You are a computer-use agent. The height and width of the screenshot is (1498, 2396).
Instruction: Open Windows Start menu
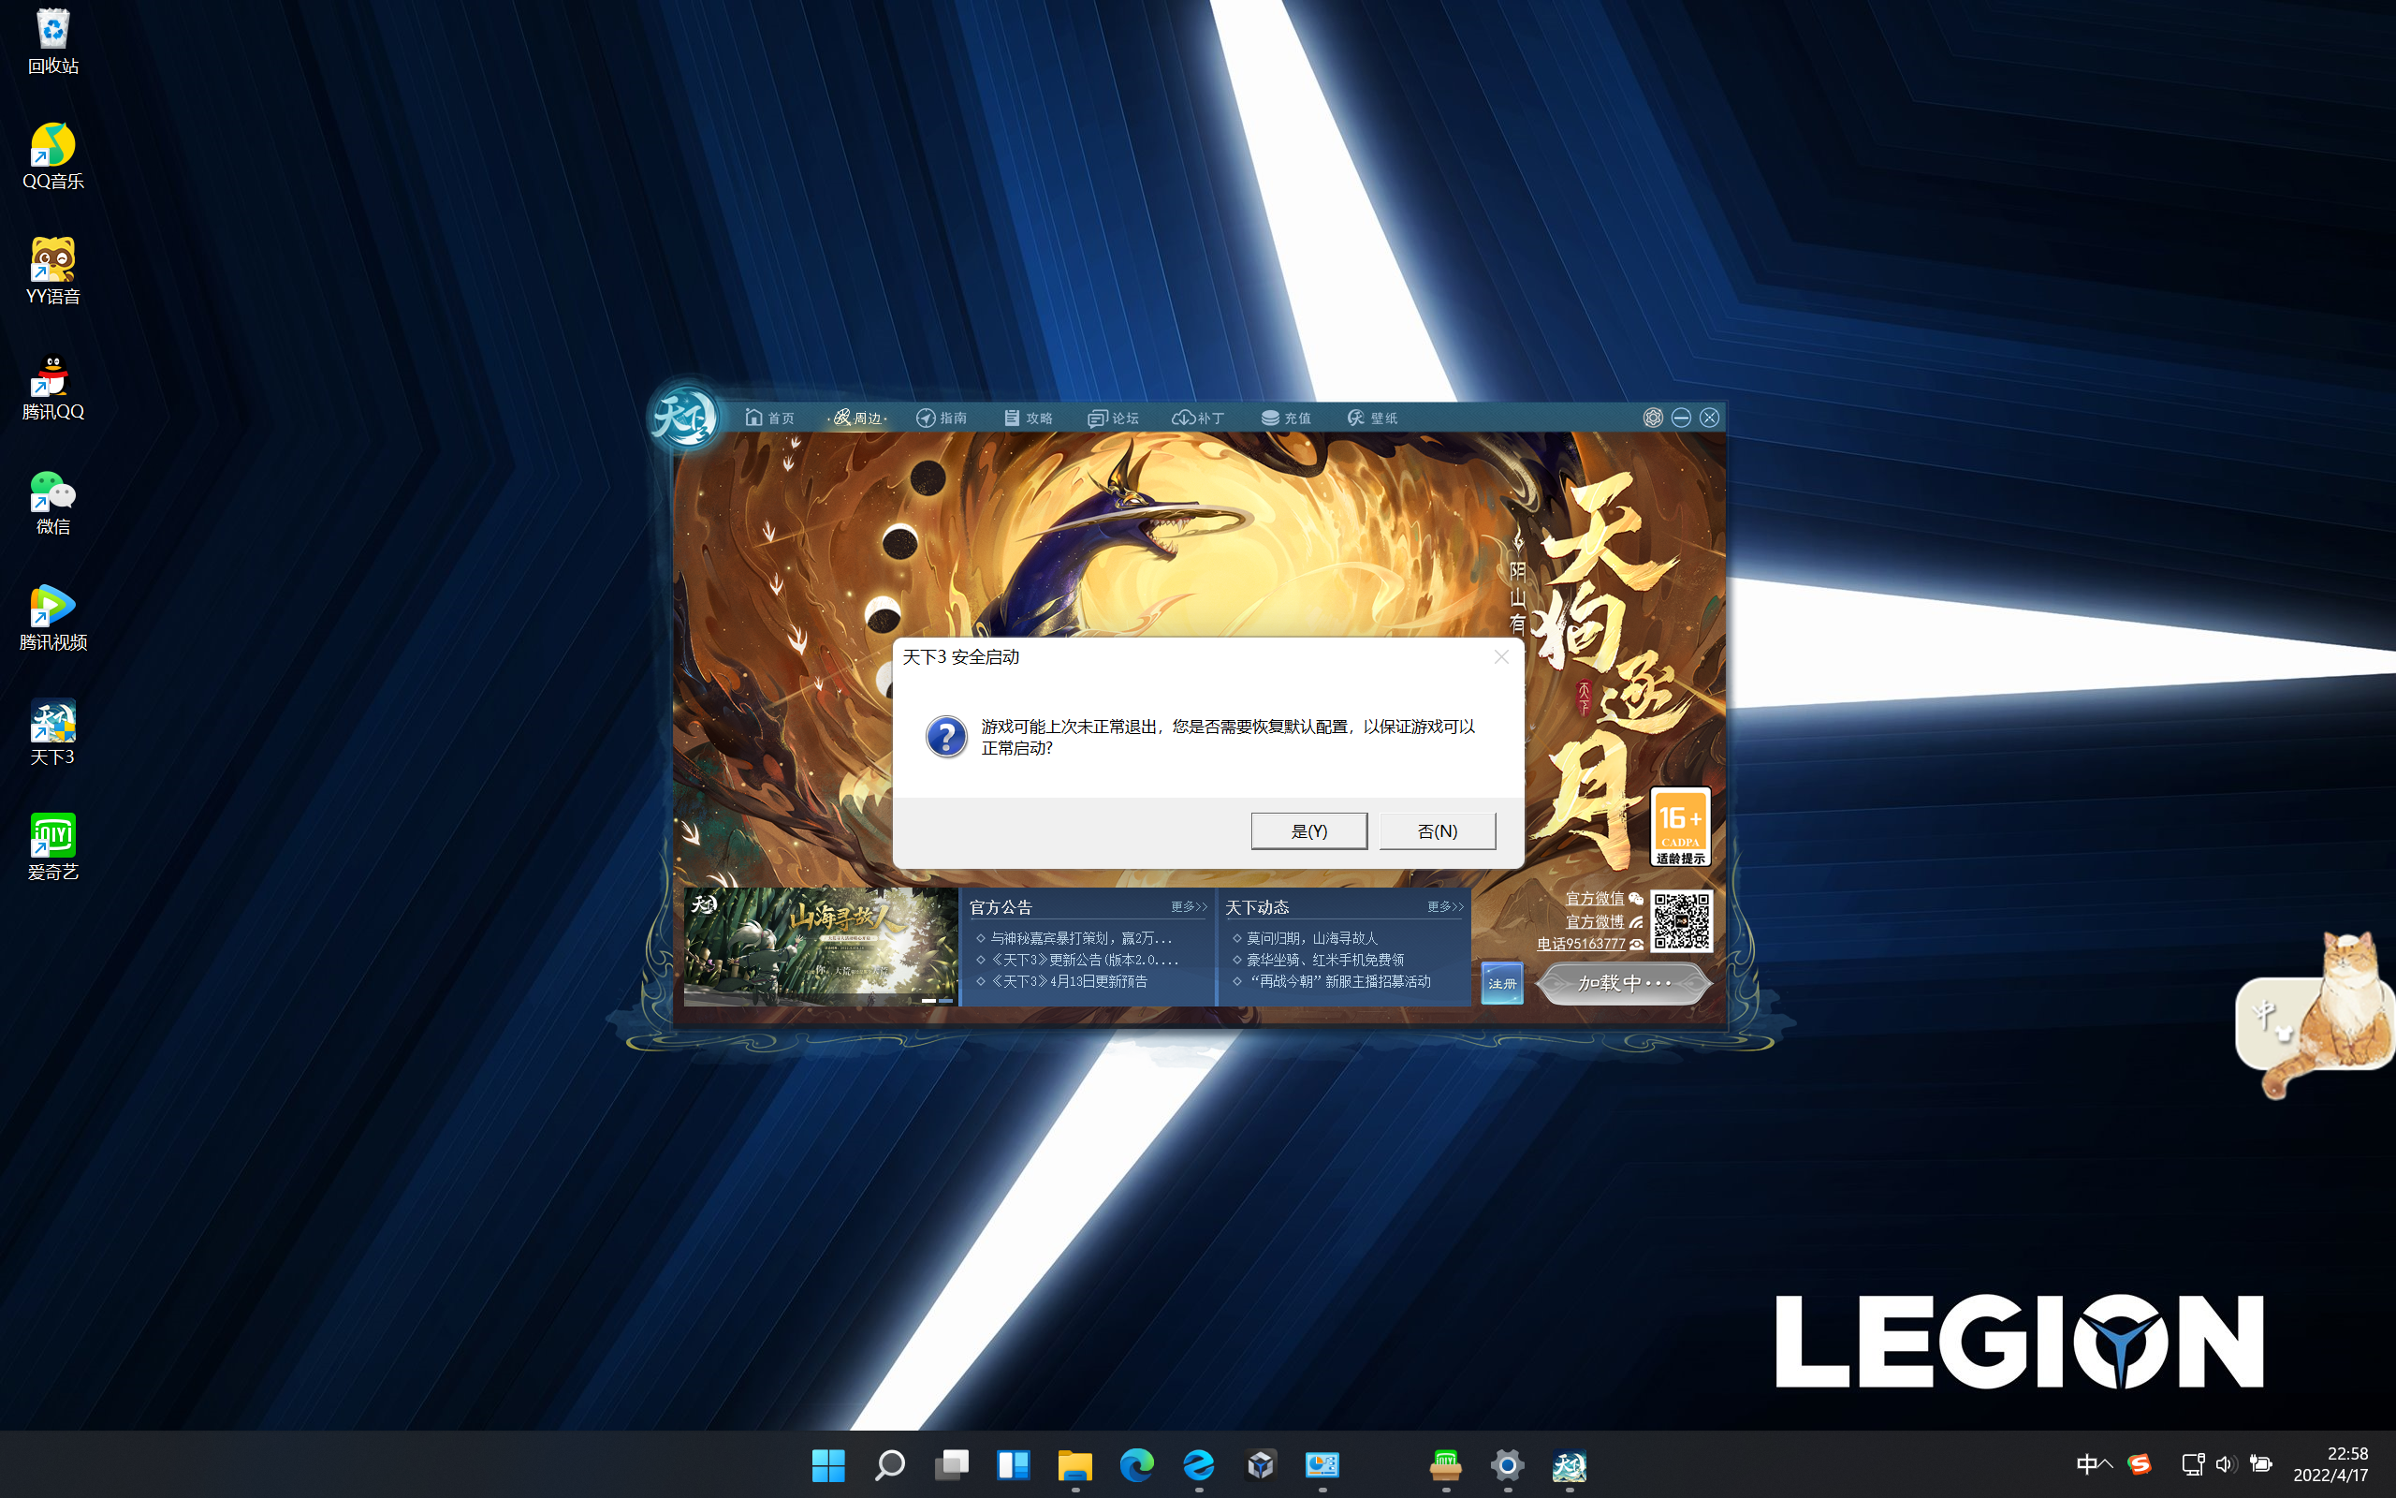tap(827, 1464)
